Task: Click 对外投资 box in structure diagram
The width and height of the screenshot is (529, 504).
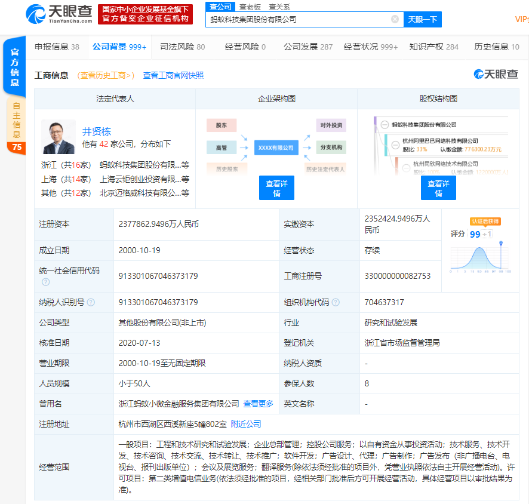Action: tap(331, 125)
